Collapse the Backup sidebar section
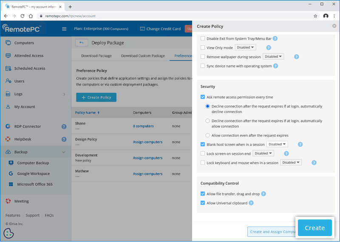The width and height of the screenshot is (340, 242). [64, 152]
